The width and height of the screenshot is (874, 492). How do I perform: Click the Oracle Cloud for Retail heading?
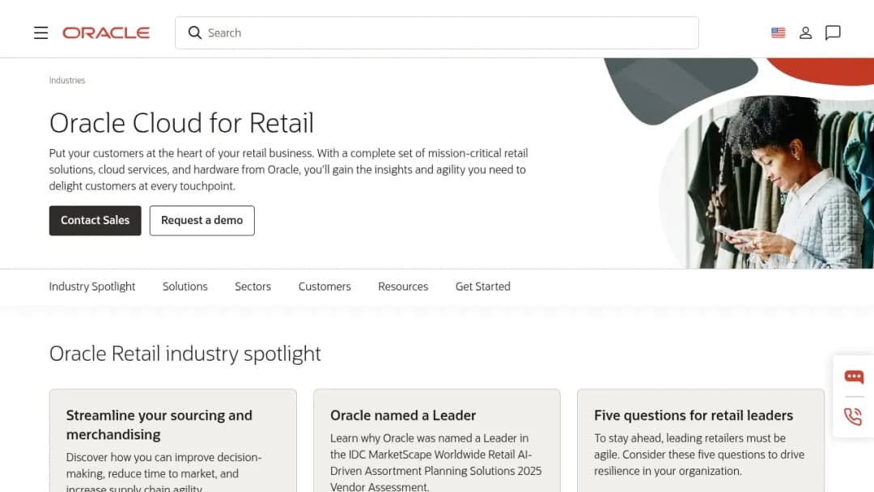181,123
